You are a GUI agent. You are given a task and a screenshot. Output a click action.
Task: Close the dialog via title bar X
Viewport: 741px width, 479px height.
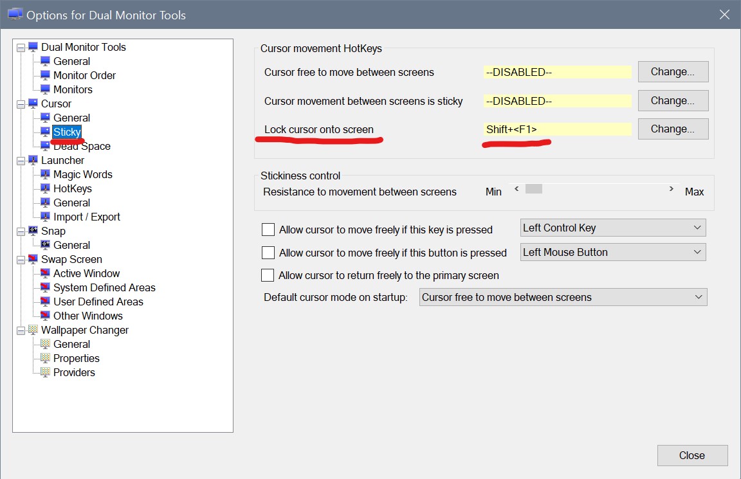pos(724,15)
